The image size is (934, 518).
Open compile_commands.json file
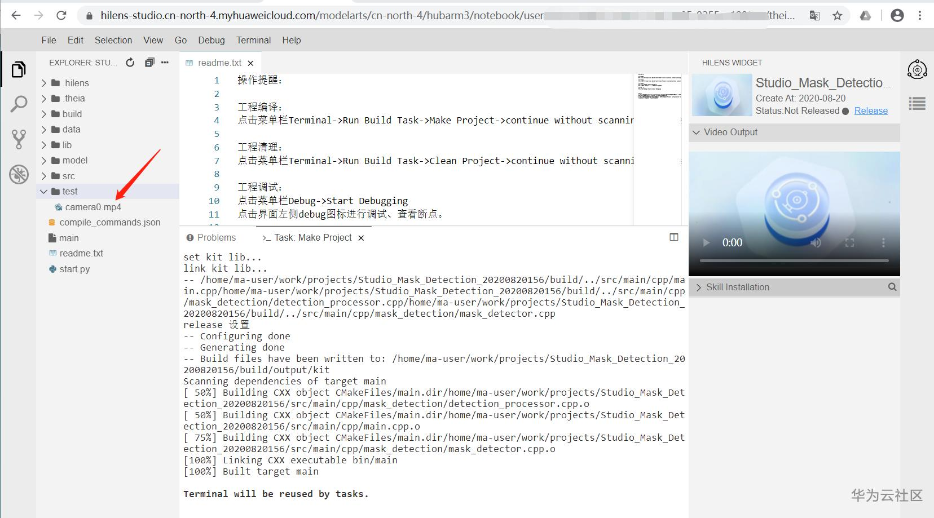pos(110,222)
